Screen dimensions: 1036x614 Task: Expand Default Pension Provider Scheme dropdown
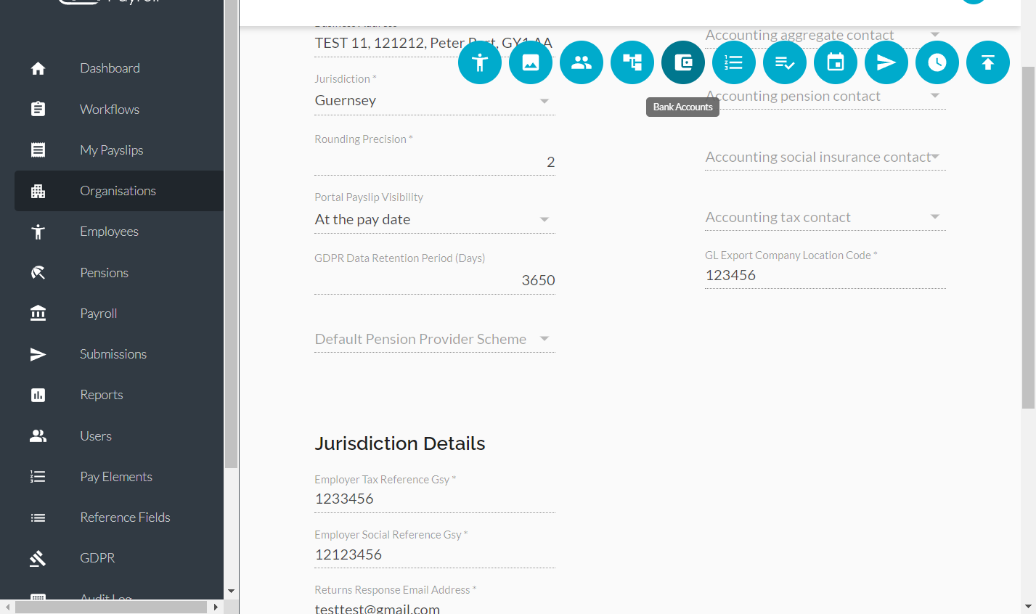(x=435, y=339)
